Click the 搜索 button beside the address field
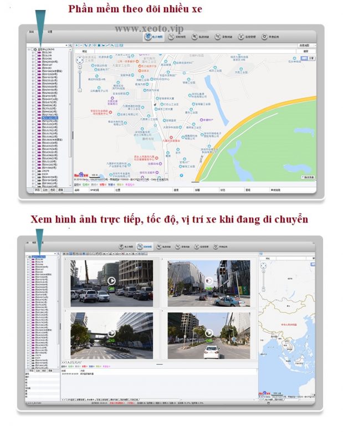343x444 pixels. [306, 52]
